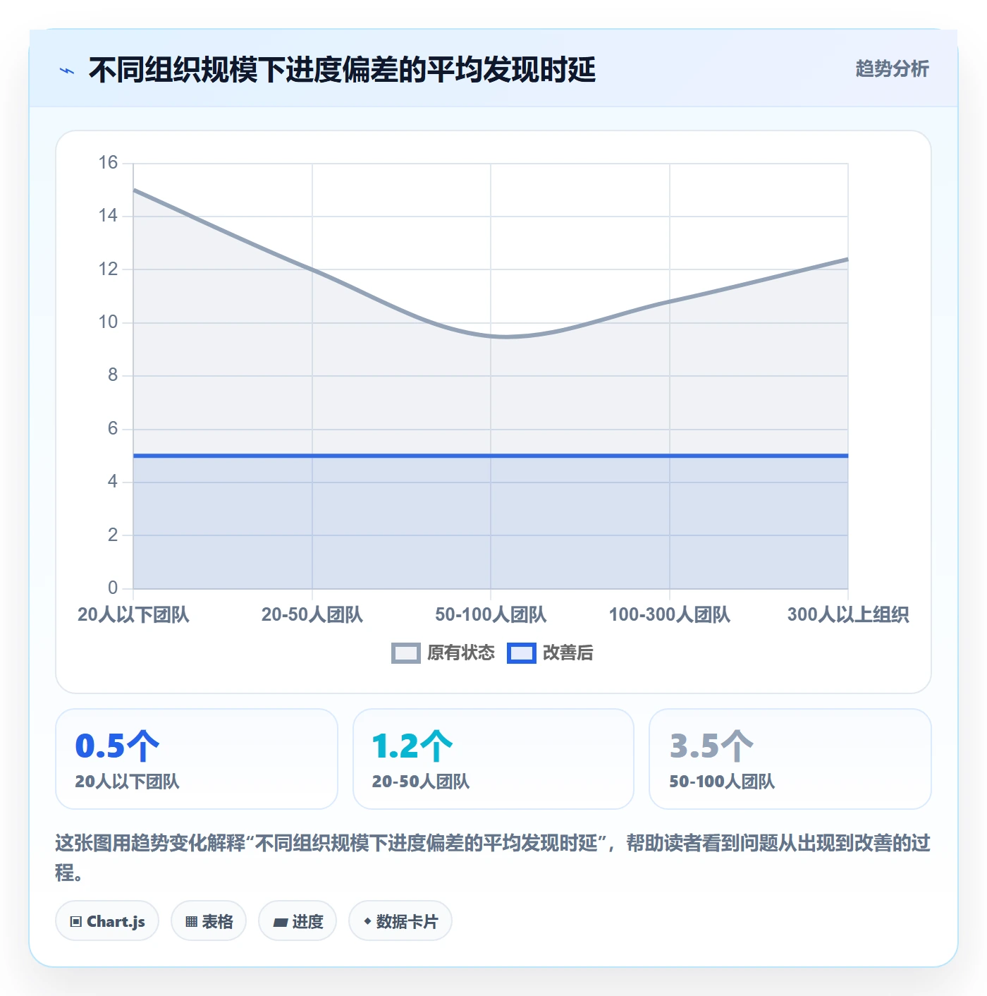Select the 表格 tag chip

[209, 921]
